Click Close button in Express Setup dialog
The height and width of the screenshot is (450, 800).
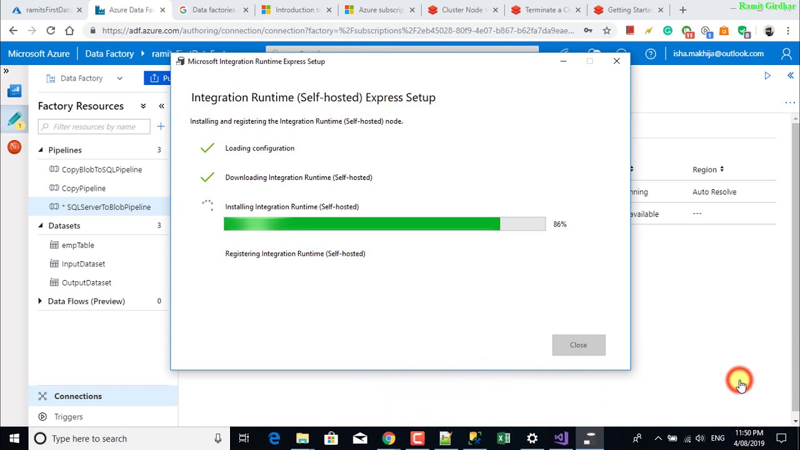[579, 345]
